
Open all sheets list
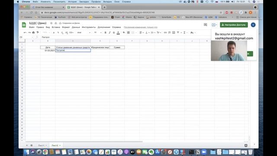[32, 146]
